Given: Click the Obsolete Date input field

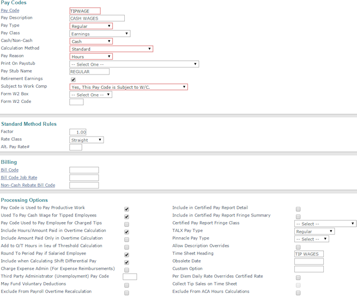Looking at the screenshot, I should coord(308,262).
